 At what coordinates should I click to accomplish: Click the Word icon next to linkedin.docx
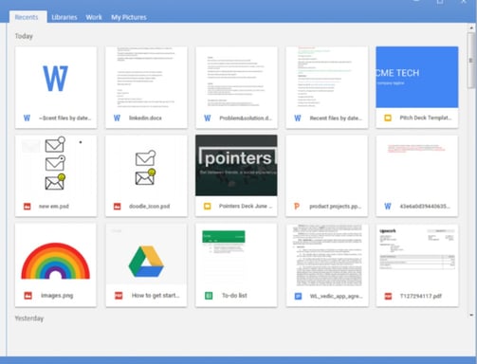(117, 118)
